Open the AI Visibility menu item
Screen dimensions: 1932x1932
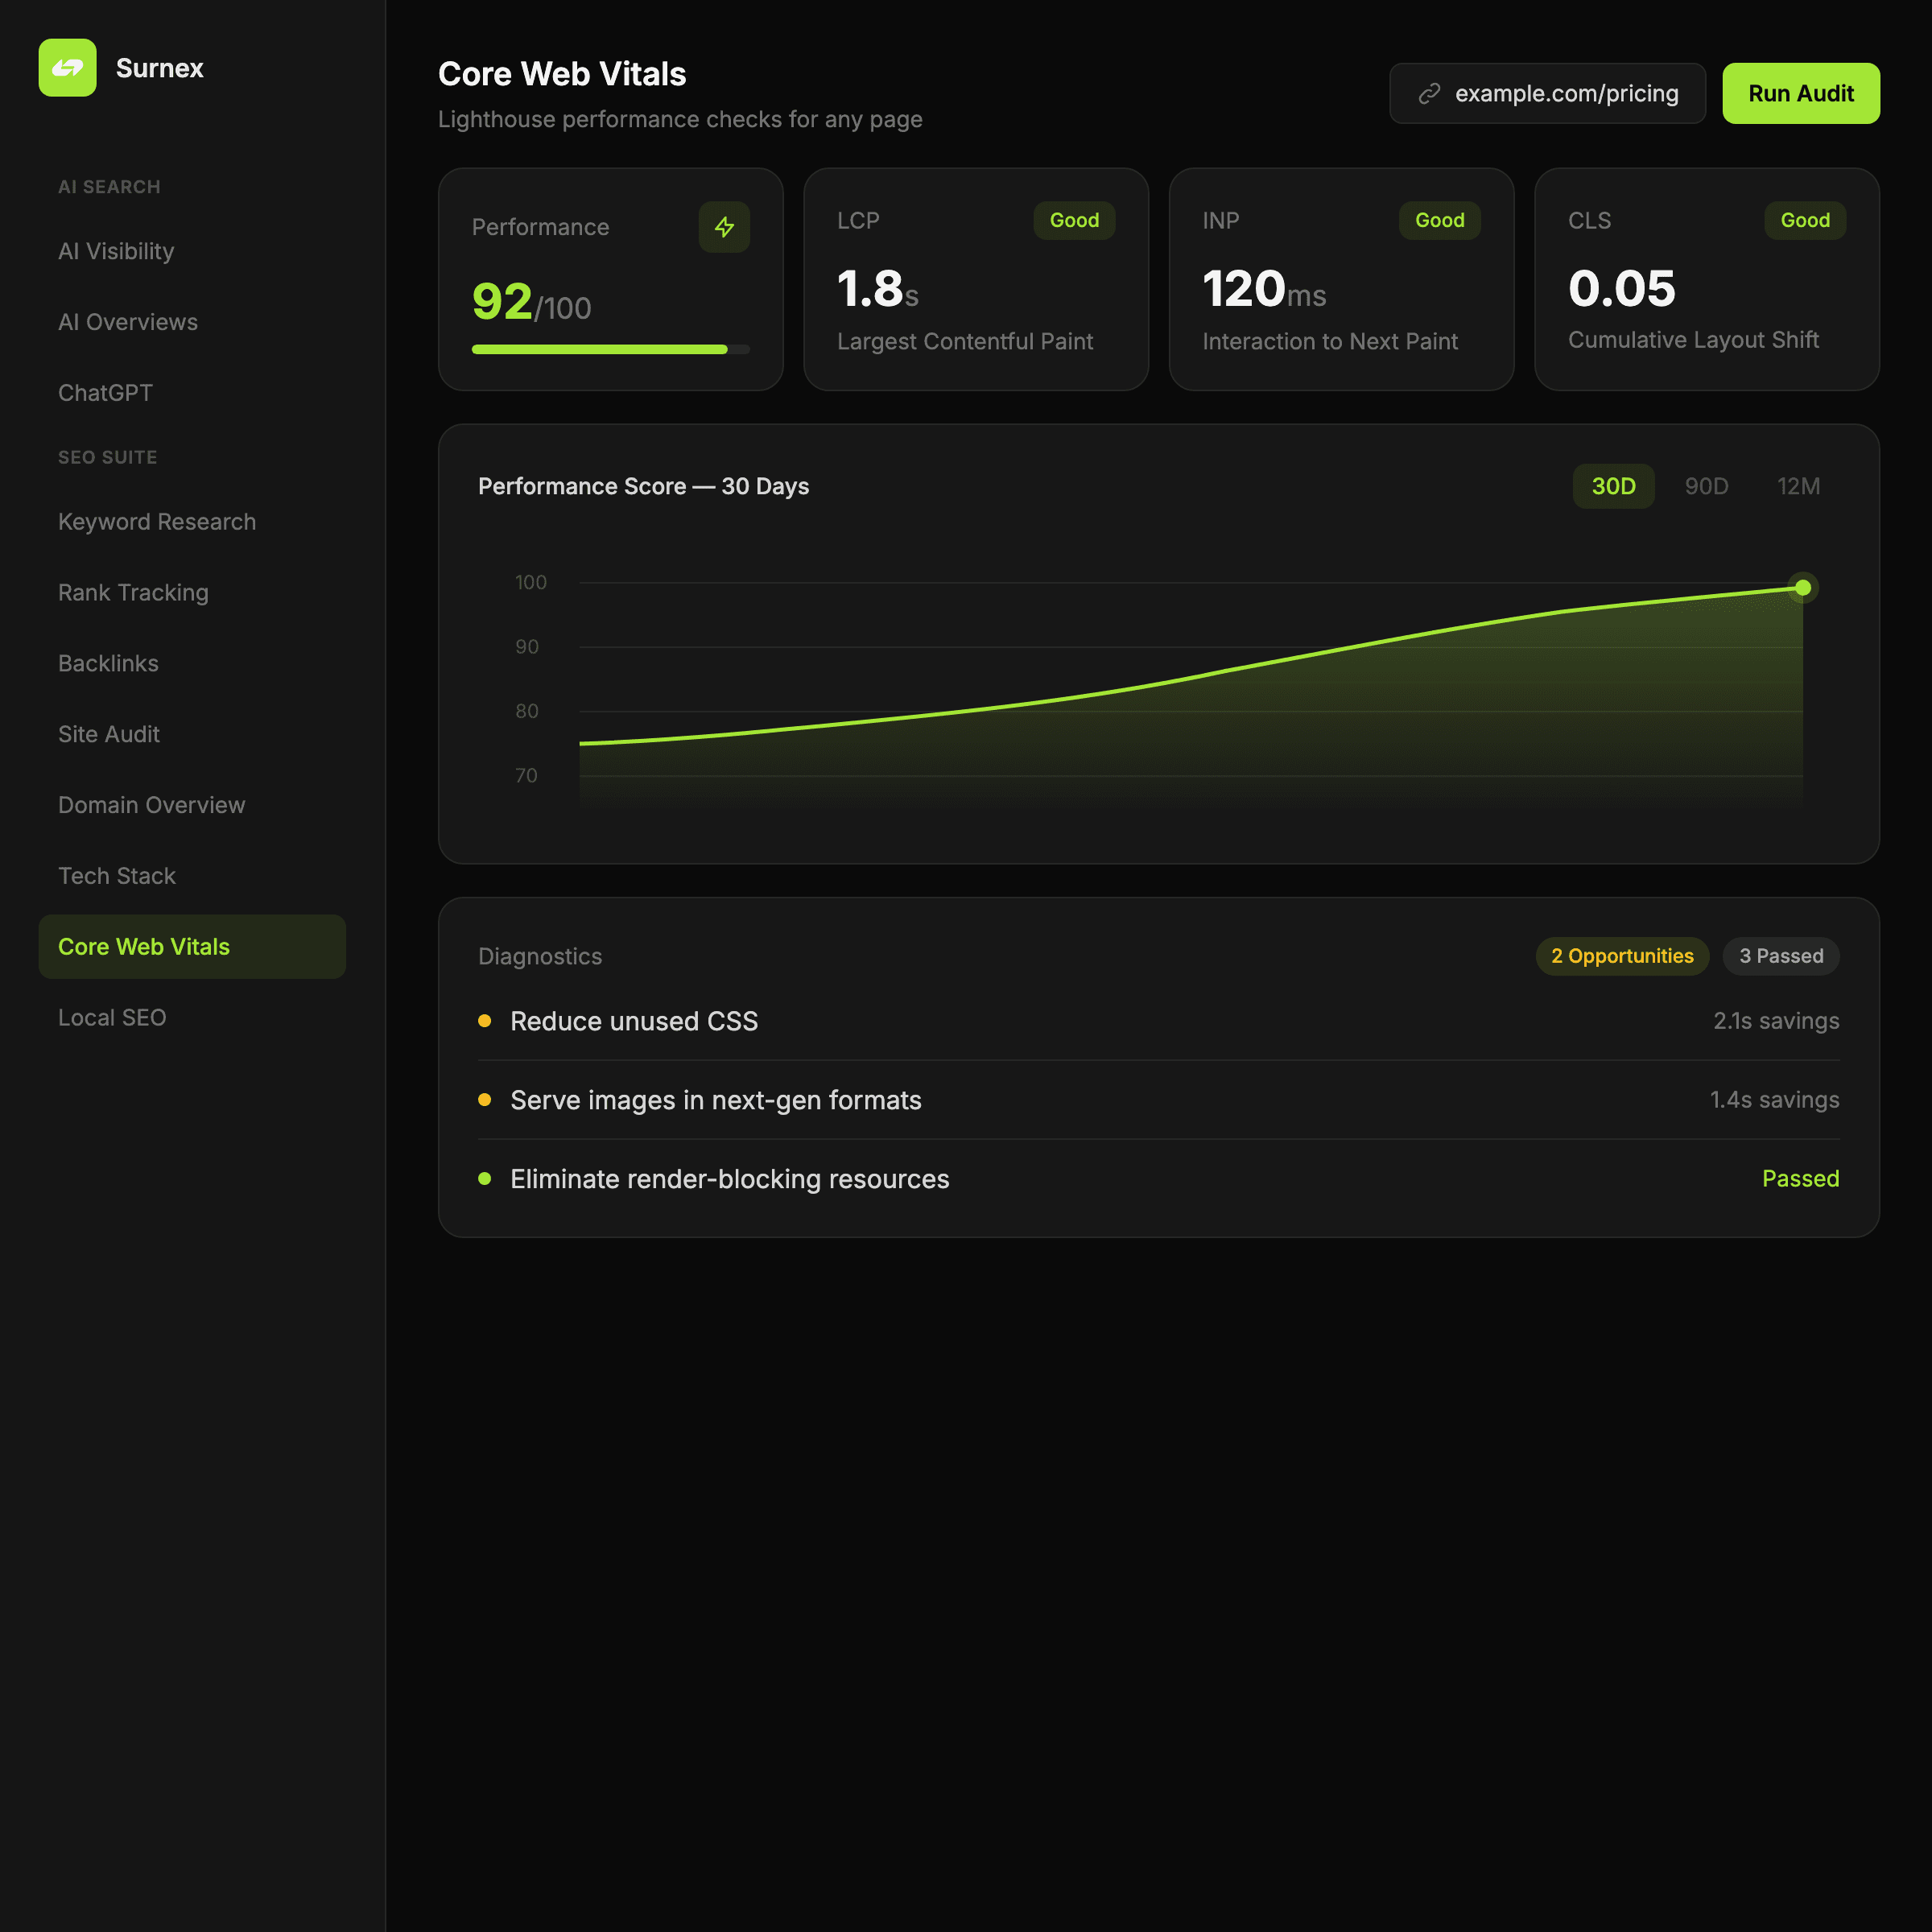pos(116,251)
